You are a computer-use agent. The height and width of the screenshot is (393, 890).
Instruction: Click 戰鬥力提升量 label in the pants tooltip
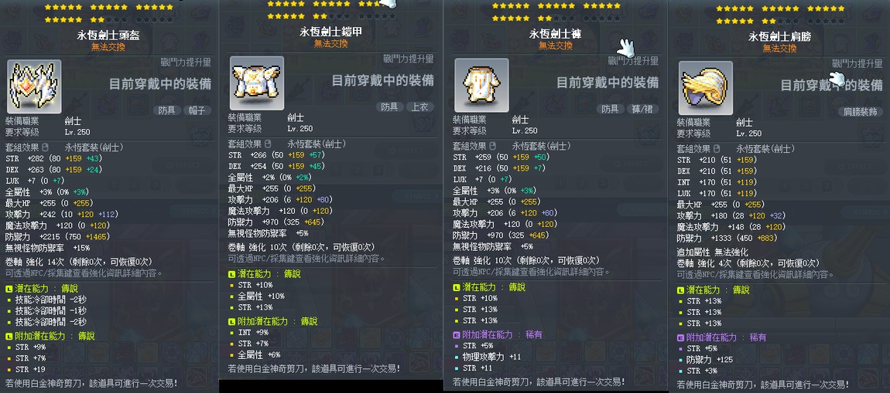[633, 60]
